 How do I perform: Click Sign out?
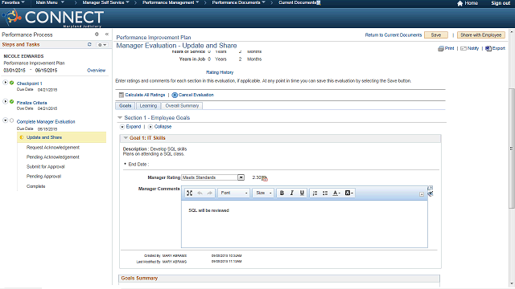pos(501,3)
